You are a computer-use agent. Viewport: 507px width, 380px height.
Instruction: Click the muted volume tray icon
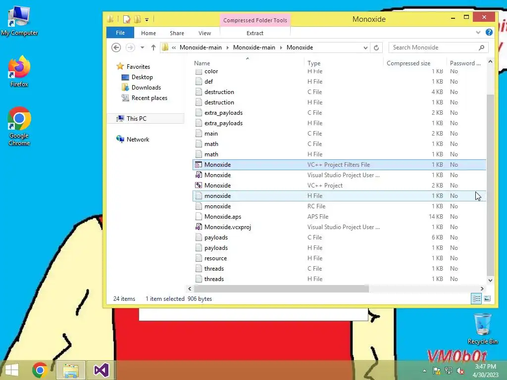[460, 371]
